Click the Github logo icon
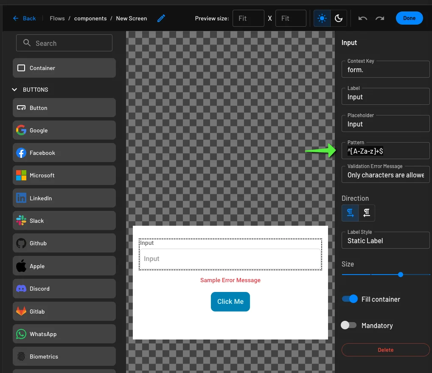Viewport: 432px width, 373px height. coord(21,243)
